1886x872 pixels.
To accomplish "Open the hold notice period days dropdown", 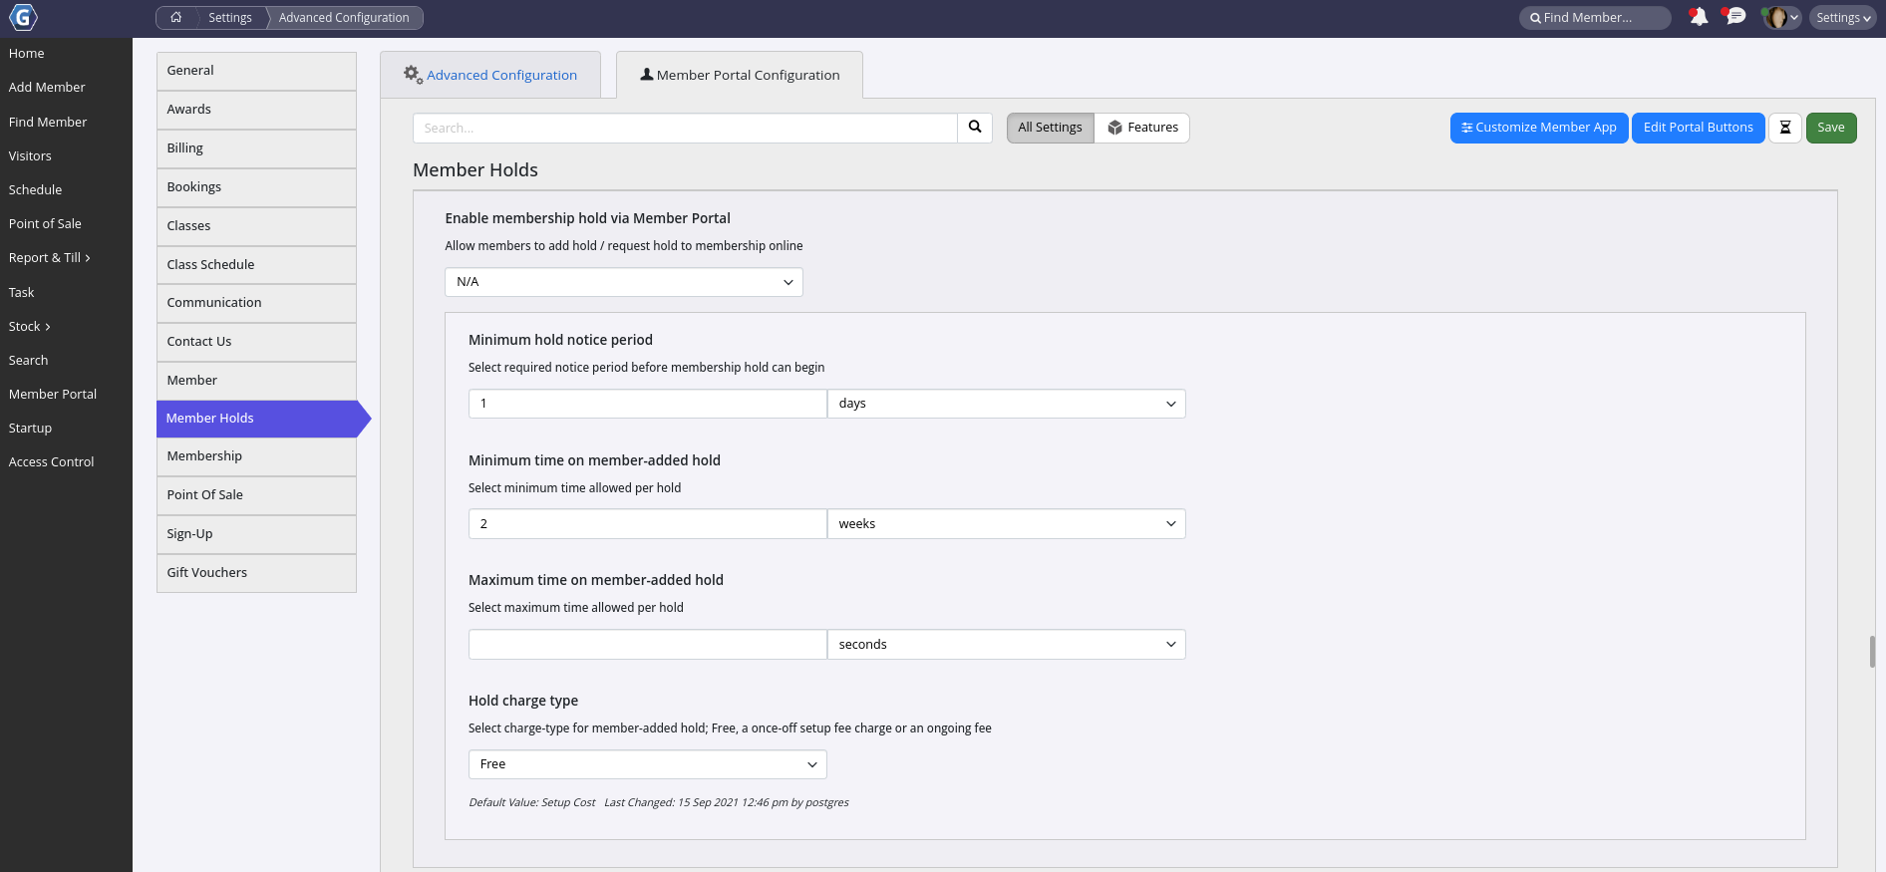I will 1006,404.
